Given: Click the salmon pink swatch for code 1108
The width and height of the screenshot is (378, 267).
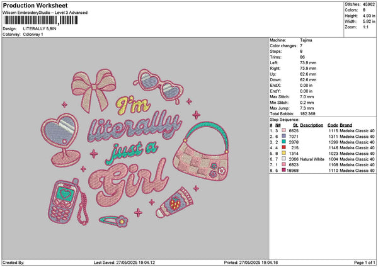Looking at the screenshot, I should pyautogui.click(x=283, y=164).
